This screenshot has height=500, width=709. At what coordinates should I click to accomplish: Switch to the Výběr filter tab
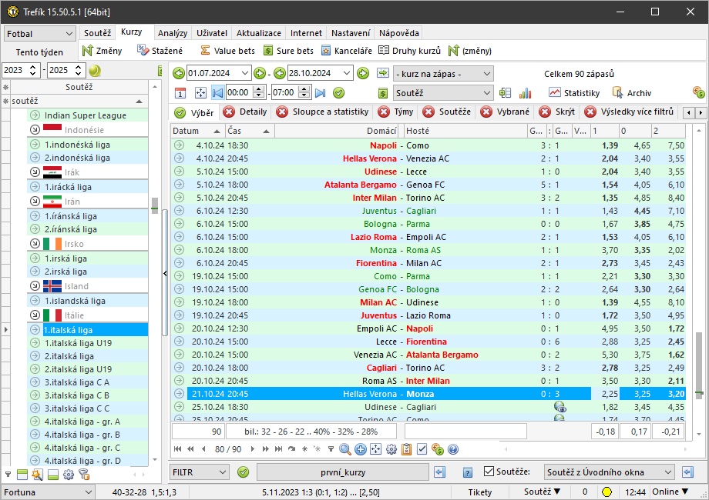click(194, 112)
